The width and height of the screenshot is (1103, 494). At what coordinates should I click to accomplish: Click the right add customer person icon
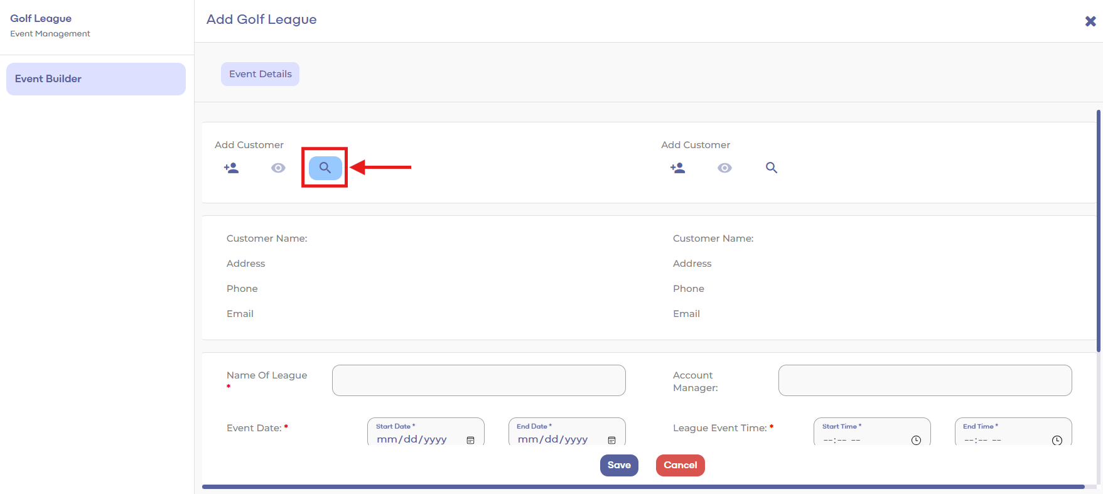point(677,168)
